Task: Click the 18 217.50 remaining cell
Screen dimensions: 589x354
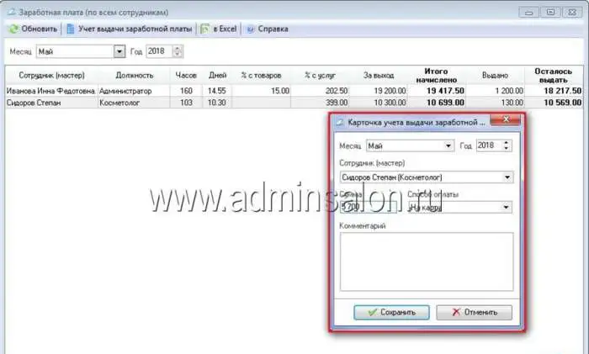Action: (554, 91)
